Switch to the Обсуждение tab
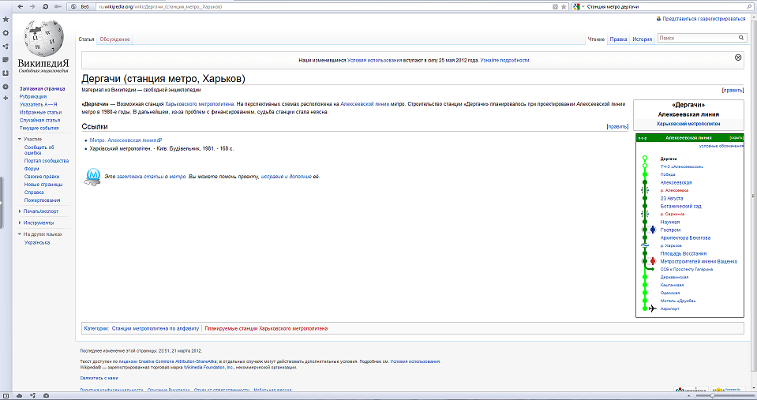The width and height of the screenshot is (757, 400). click(x=114, y=39)
